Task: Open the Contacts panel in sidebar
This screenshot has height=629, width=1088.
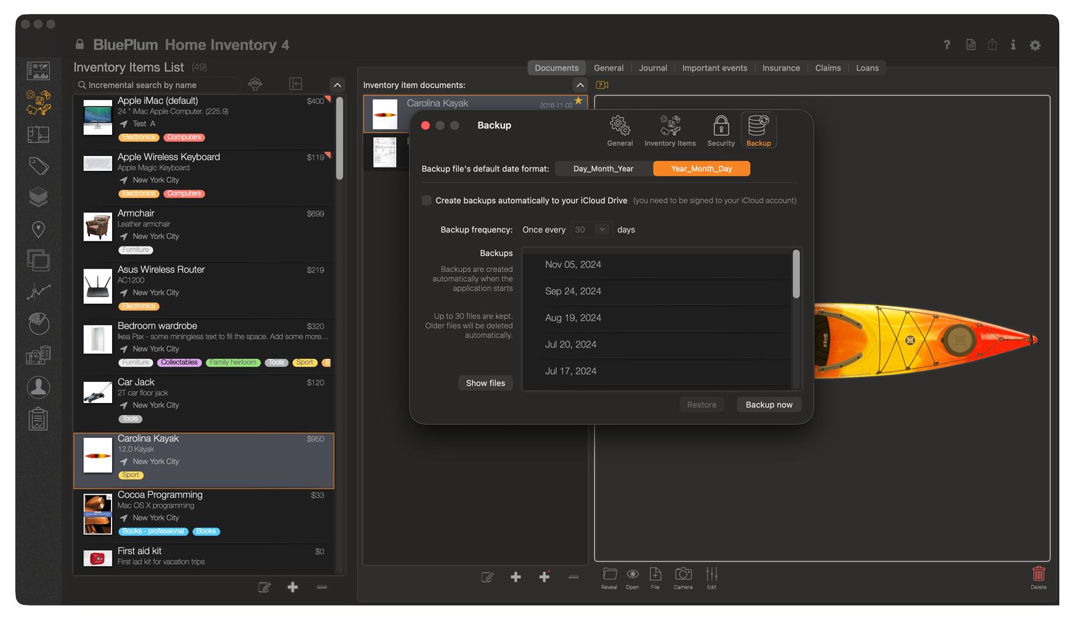Action: click(38, 387)
